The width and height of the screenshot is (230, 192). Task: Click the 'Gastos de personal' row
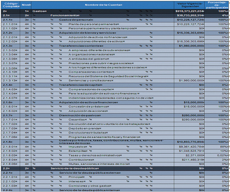coord(115,20)
